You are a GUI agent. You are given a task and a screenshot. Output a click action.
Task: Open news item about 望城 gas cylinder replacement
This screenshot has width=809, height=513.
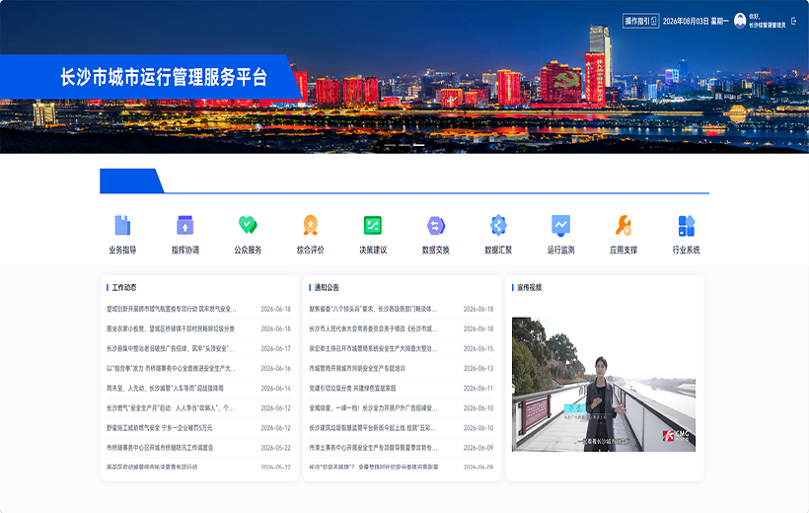(172, 309)
